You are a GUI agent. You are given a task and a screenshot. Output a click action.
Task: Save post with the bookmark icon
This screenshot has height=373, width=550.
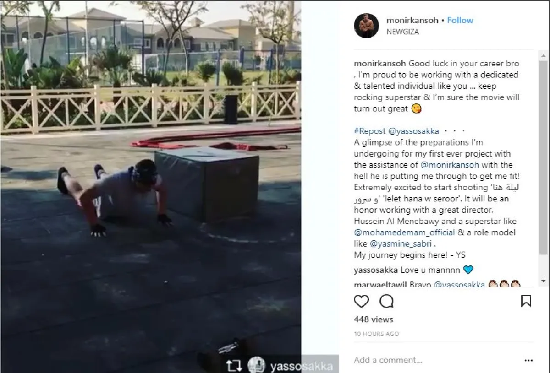coord(526,301)
